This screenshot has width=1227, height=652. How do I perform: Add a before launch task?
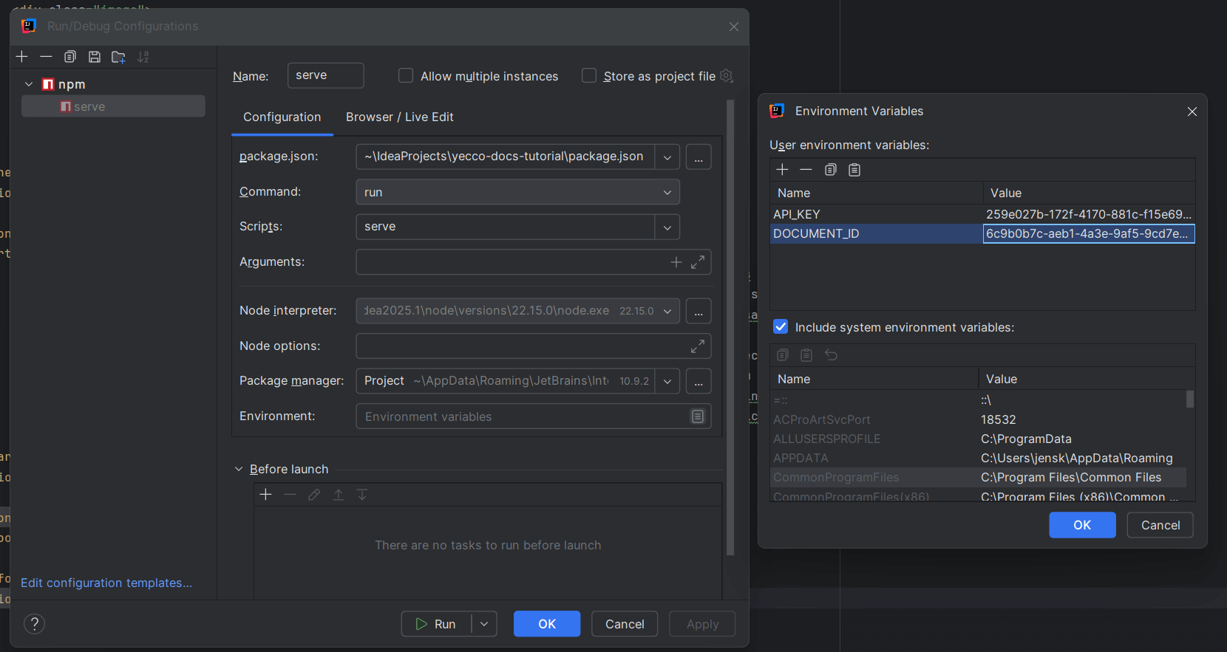pos(266,495)
